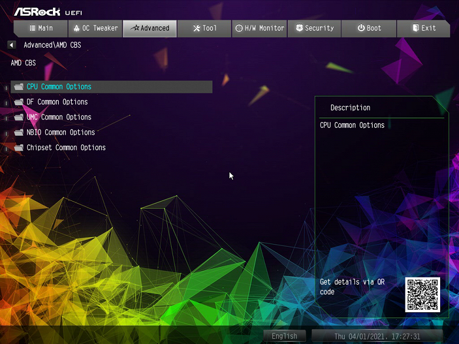Open the Main tab

pos(41,28)
